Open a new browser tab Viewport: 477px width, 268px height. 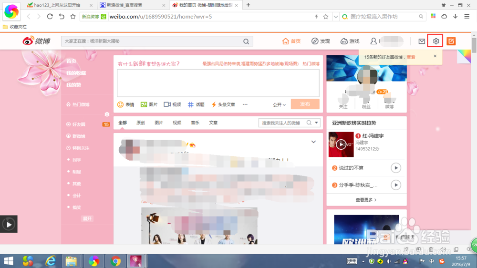(248, 5)
